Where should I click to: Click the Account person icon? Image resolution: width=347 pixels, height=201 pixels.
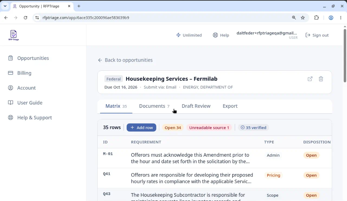pyautogui.click(x=10, y=88)
